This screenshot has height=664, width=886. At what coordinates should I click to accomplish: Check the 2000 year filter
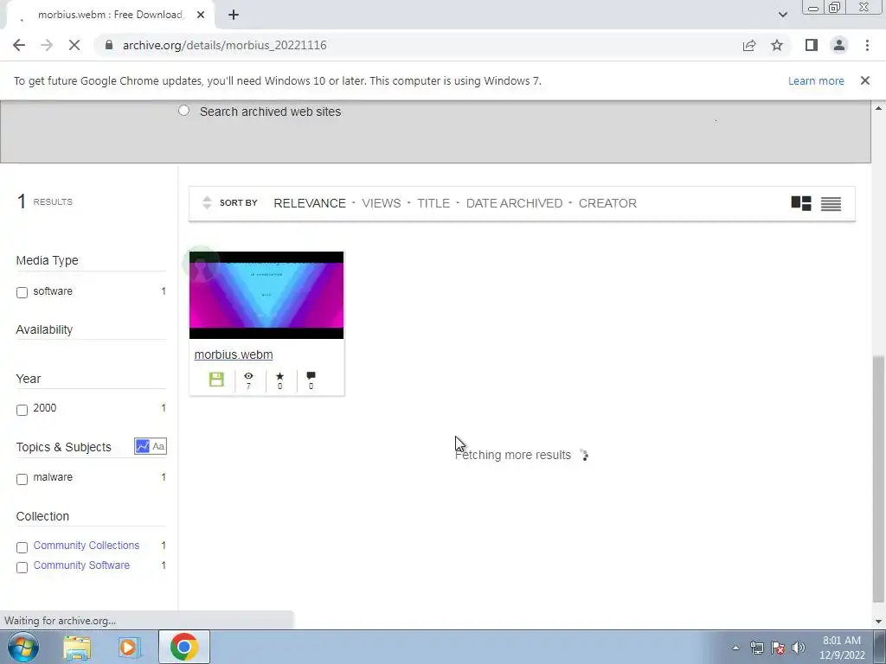tap(22, 410)
